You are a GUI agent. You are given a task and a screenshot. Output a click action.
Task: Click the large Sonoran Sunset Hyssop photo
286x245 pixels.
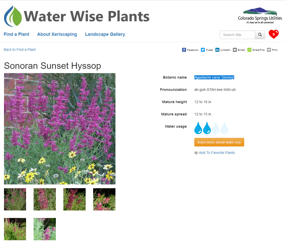[60, 129]
